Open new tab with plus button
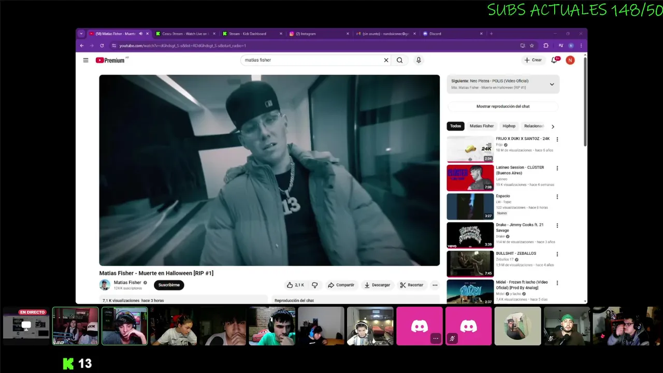This screenshot has width=663, height=373. [x=491, y=34]
